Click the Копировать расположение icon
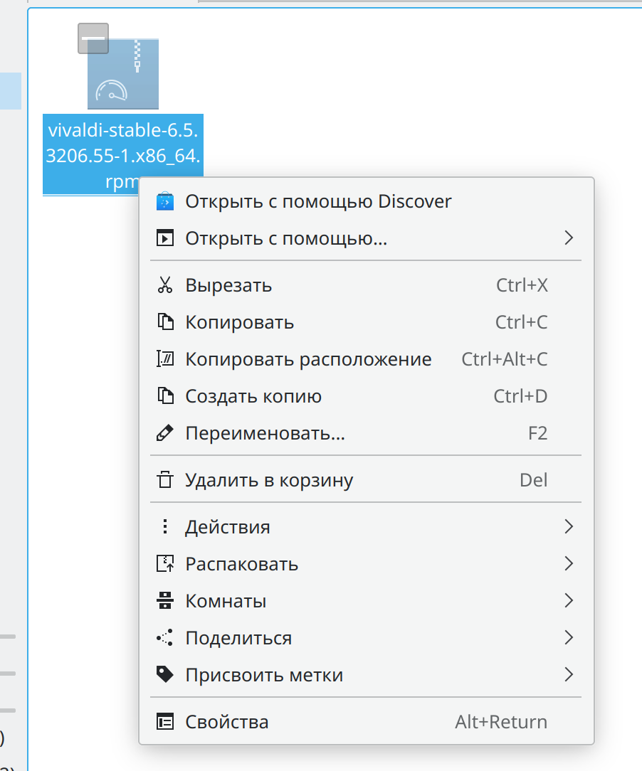 (164, 359)
